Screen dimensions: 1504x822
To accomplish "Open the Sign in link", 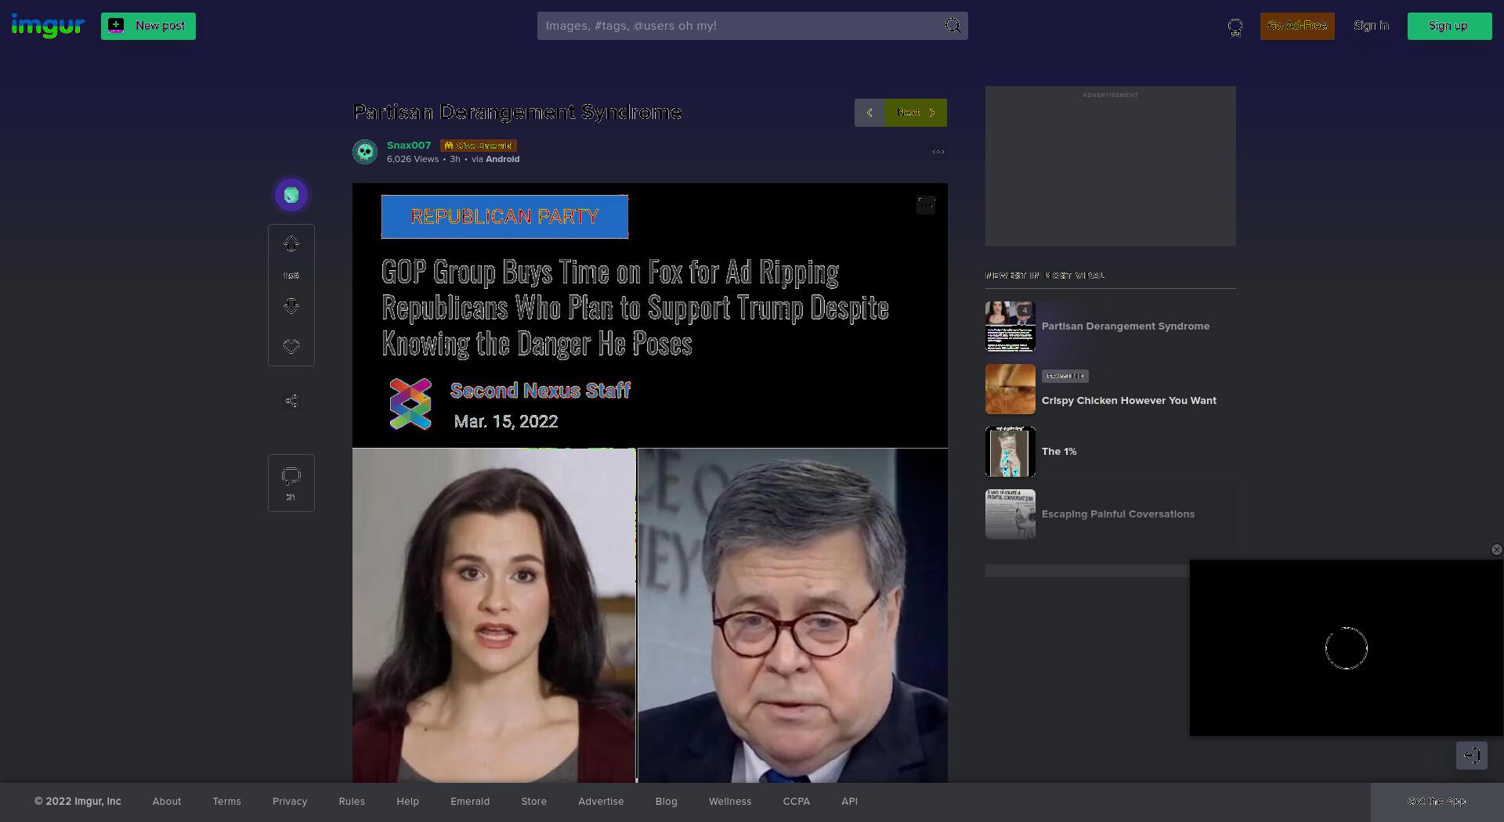I will pyautogui.click(x=1371, y=26).
